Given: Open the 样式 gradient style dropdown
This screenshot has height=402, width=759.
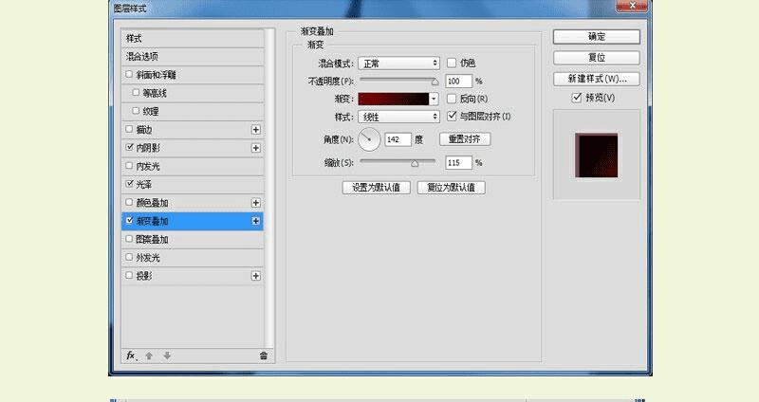Looking at the screenshot, I should click(x=398, y=117).
